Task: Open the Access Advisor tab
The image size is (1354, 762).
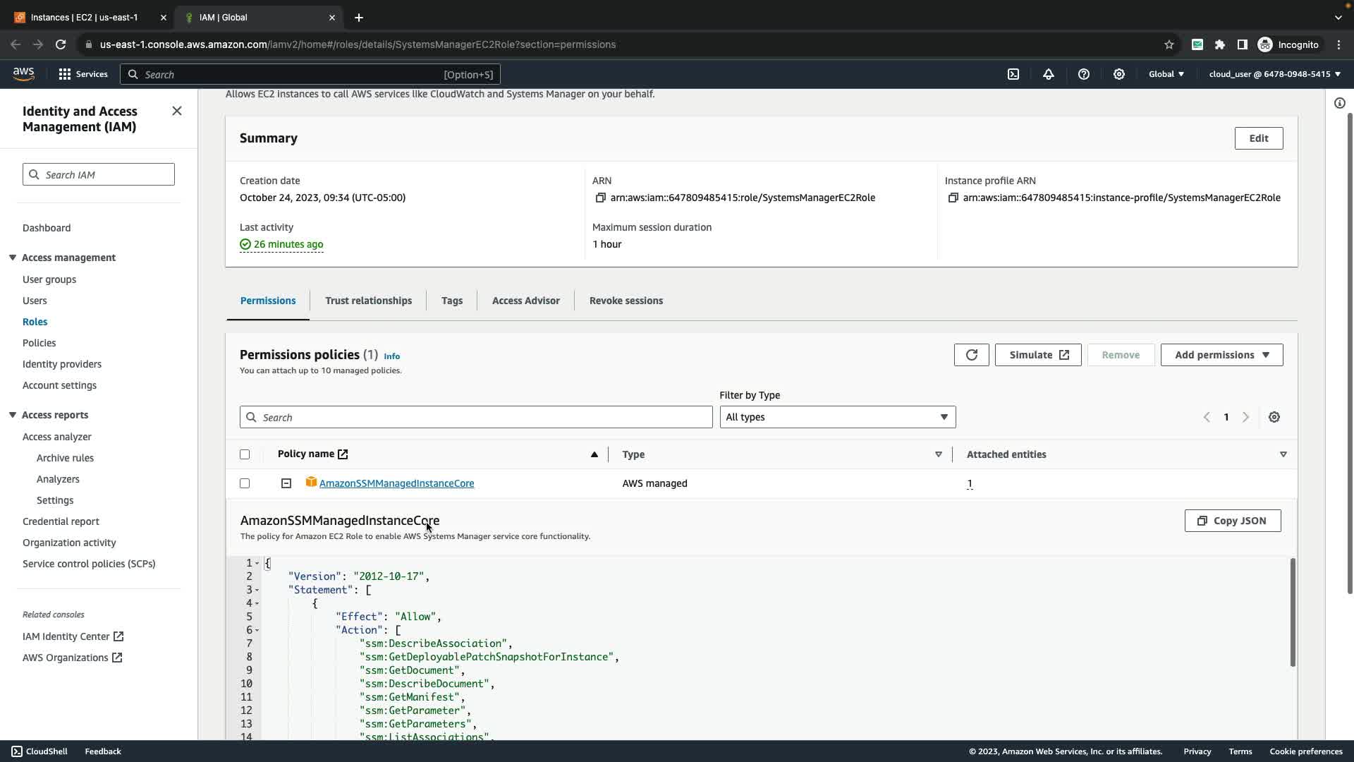Action: (525, 301)
